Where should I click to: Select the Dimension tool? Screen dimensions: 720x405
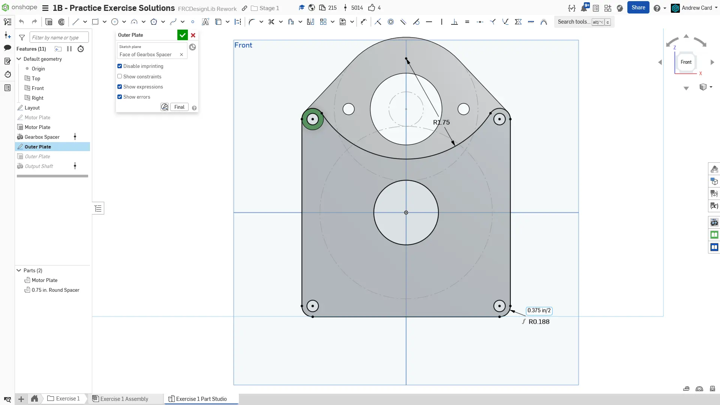coord(363,22)
